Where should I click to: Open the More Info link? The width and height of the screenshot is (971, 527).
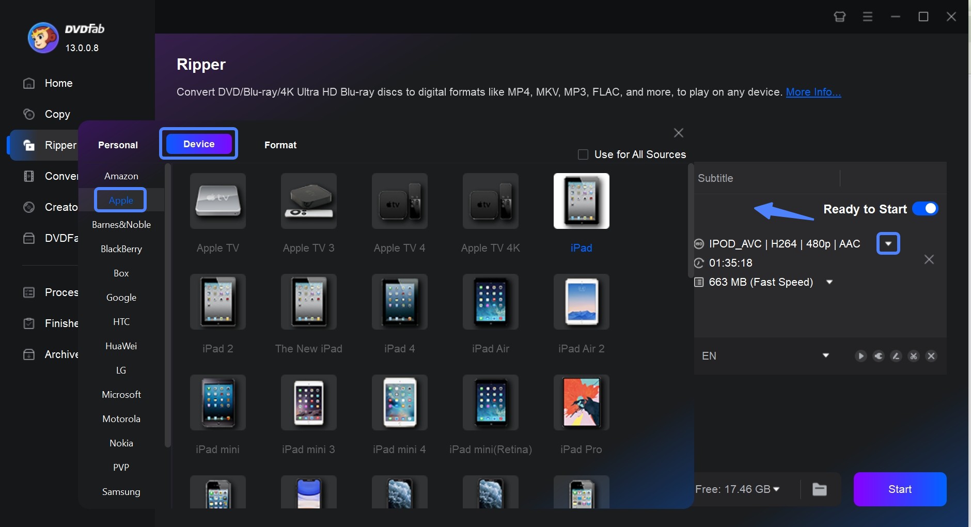click(x=813, y=92)
